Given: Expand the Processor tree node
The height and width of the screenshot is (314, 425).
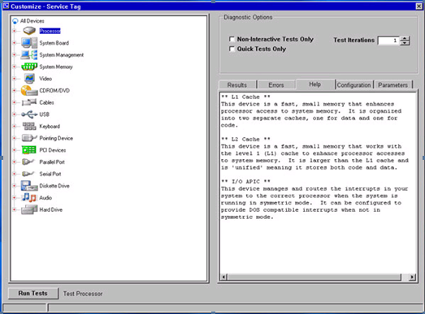Looking at the screenshot, I should (x=15, y=31).
